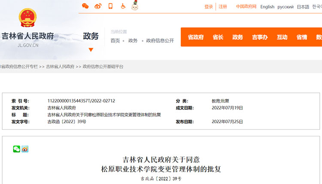
Task: Switch language to русский
Action: (x=286, y=7)
